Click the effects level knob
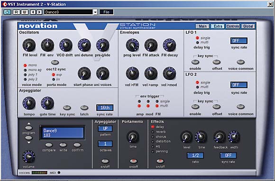Image resolution: width=275 pixels, height=181 pixels. click(x=186, y=136)
